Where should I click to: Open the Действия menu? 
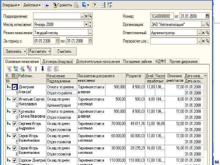click(32, 5)
